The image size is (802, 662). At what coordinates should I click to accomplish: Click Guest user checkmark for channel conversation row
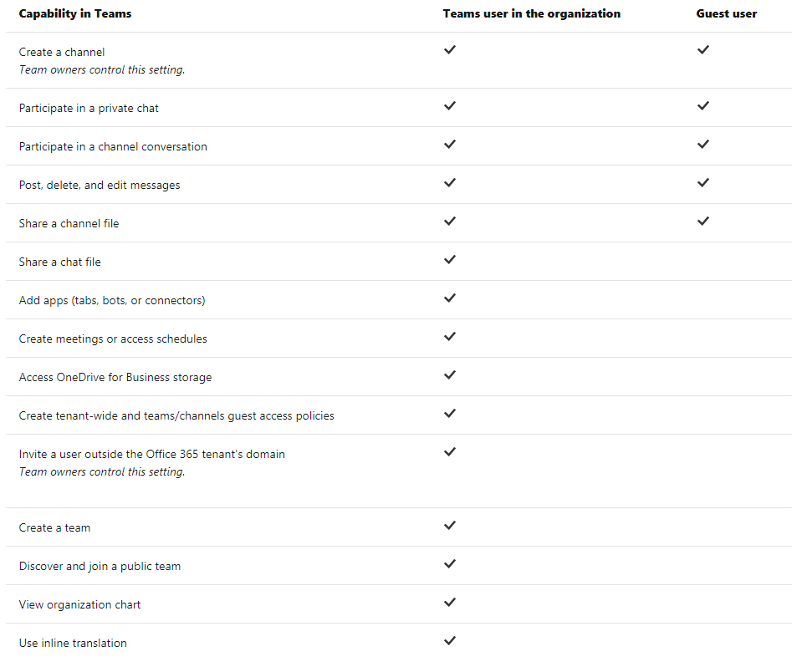pyautogui.click(x=702, y=145)
